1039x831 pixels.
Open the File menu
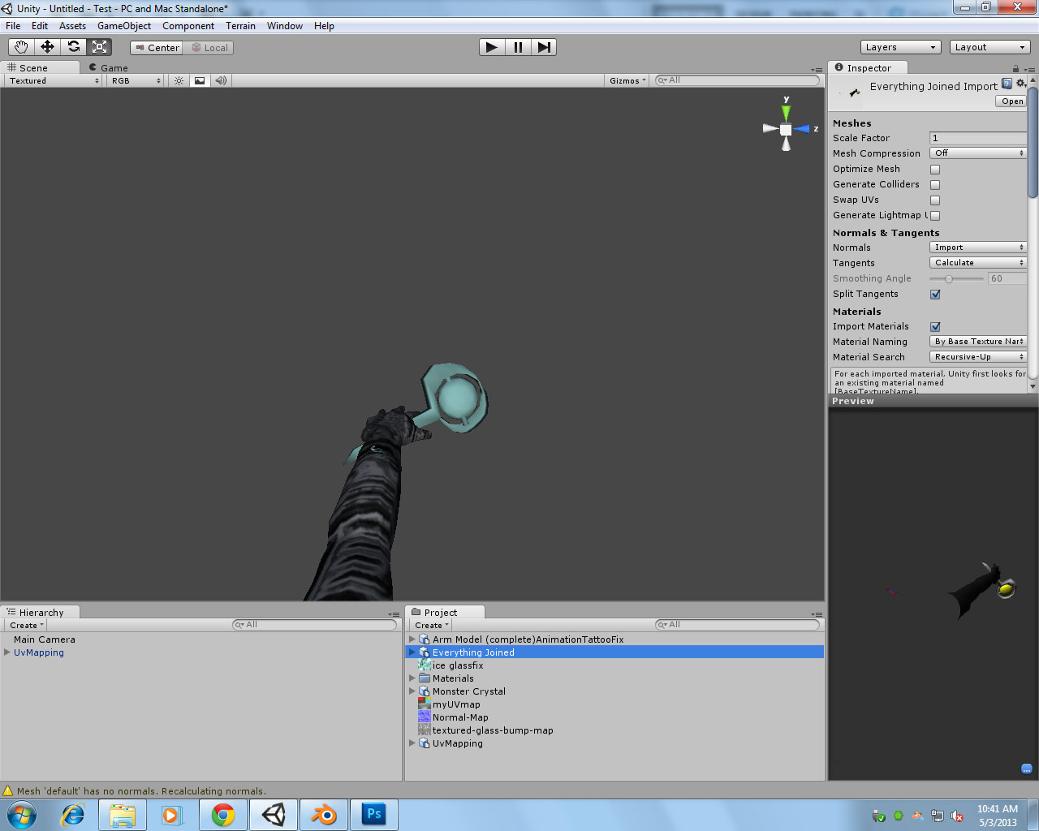(13, 26)
